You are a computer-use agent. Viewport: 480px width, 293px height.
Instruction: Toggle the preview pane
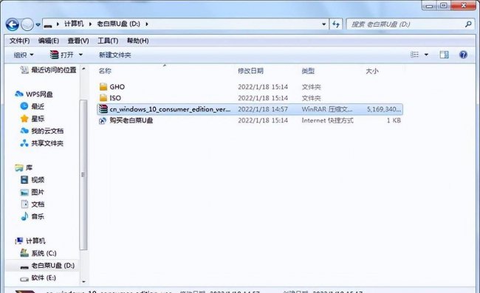tap(444, 55)
